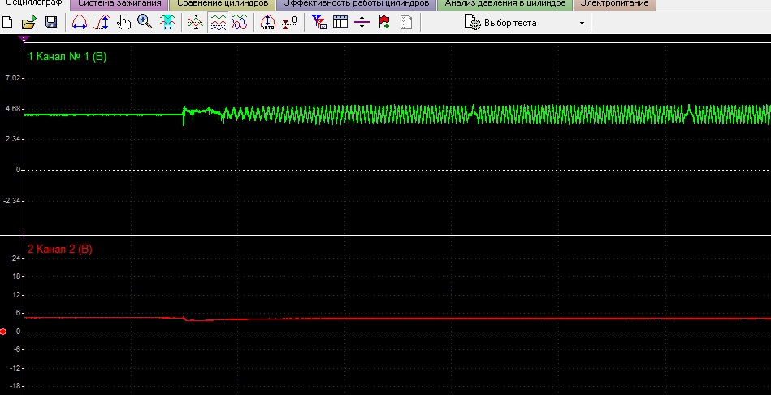Click the zero level adjustment icon

click(289, 22)
